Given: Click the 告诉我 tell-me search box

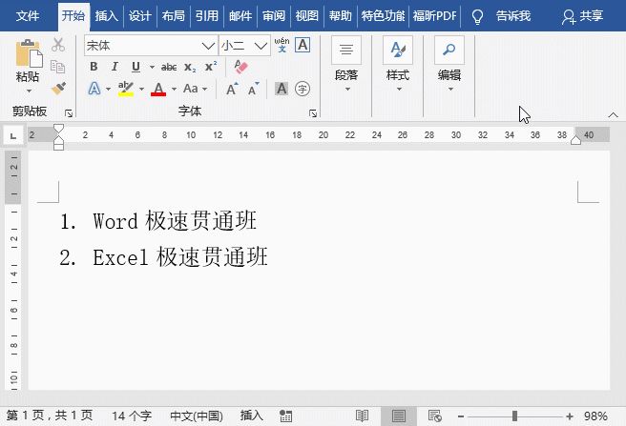Looking at the screenshot, I should pyautogui.click(x=502, y=16).
